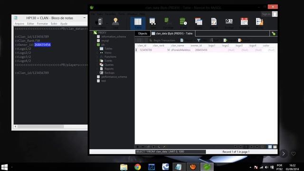
Task: Click the add record plus icon
Action: click(137, 147)
